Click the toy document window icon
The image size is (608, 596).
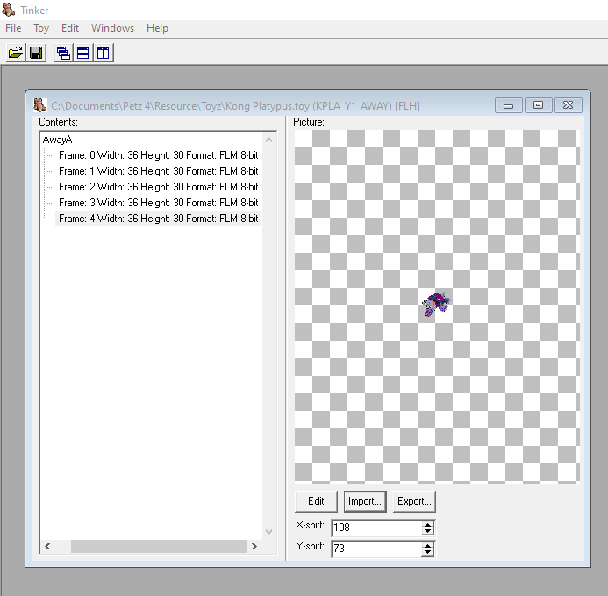coord(39,105)
